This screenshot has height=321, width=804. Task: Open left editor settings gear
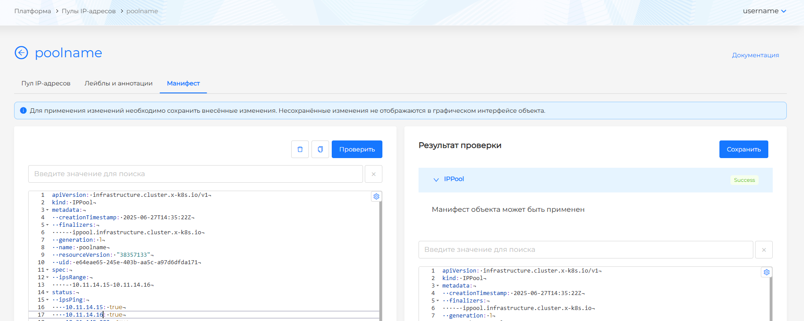coord(376,196)
